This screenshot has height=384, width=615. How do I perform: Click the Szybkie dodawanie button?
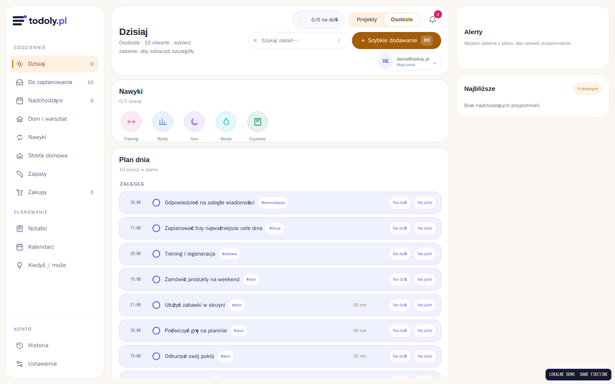396,41
